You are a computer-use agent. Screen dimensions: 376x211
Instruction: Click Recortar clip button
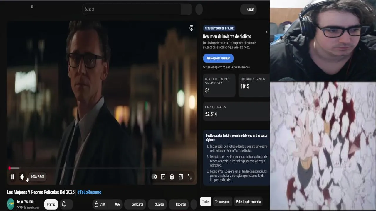click(x=179, y=204)
